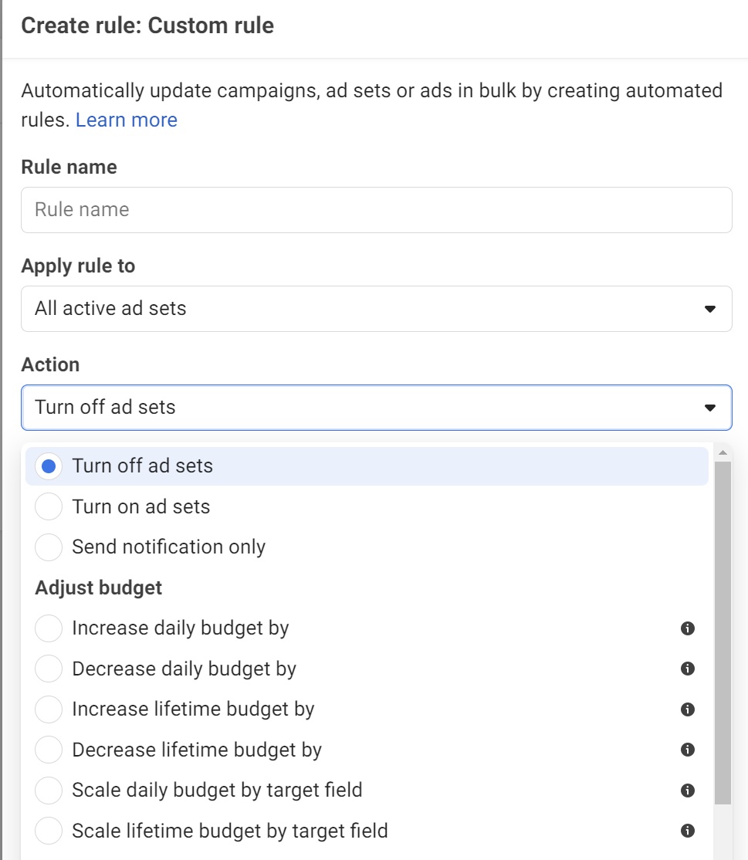Viewport: 748px width, 860px height.
Task: Click info icon for Scale lifetime budget by target field
Action: tap(687, 831)
